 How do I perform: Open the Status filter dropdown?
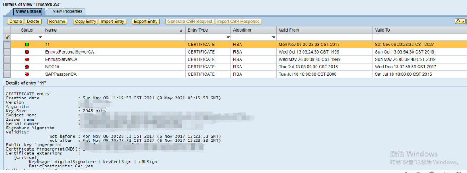pos(40,37)
